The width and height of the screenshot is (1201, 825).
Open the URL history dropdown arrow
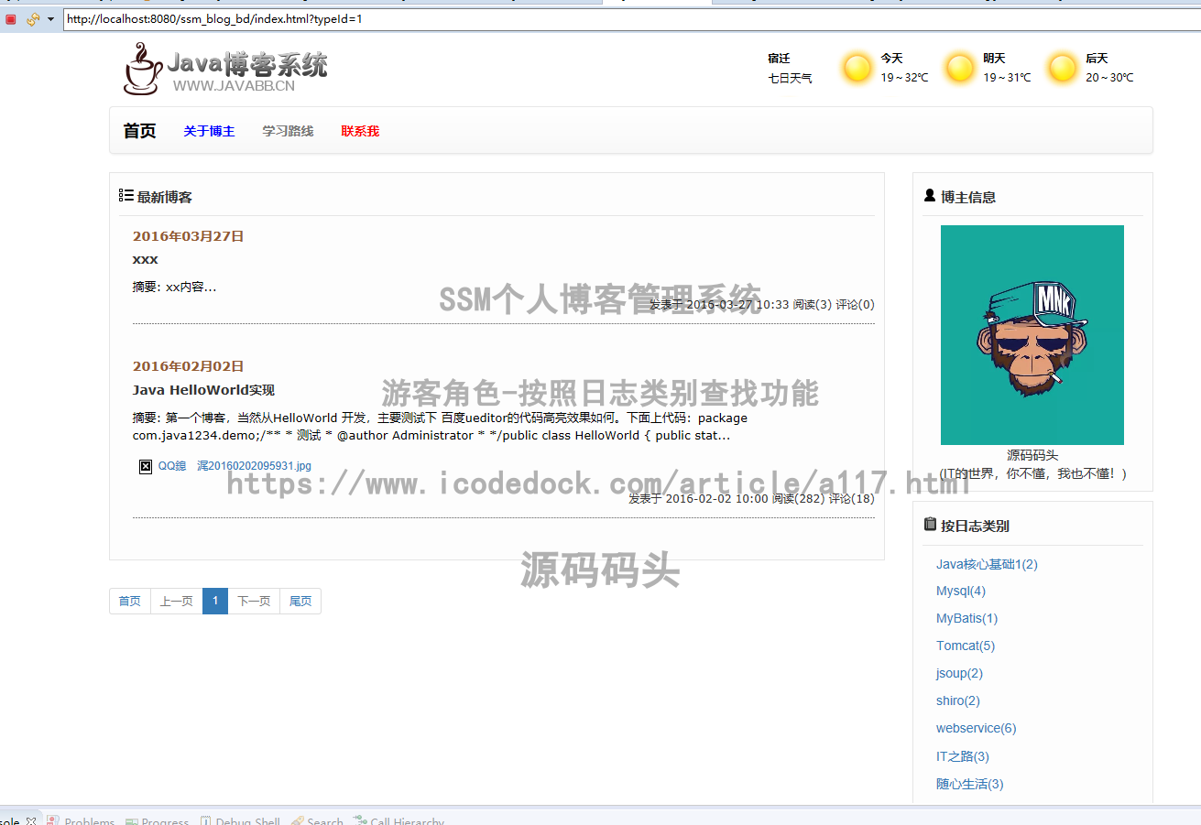click(50, 18)
